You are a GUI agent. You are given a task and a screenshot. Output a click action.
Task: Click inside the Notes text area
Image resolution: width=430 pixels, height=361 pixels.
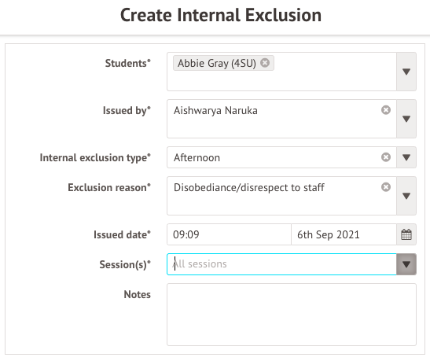(292, 315)
